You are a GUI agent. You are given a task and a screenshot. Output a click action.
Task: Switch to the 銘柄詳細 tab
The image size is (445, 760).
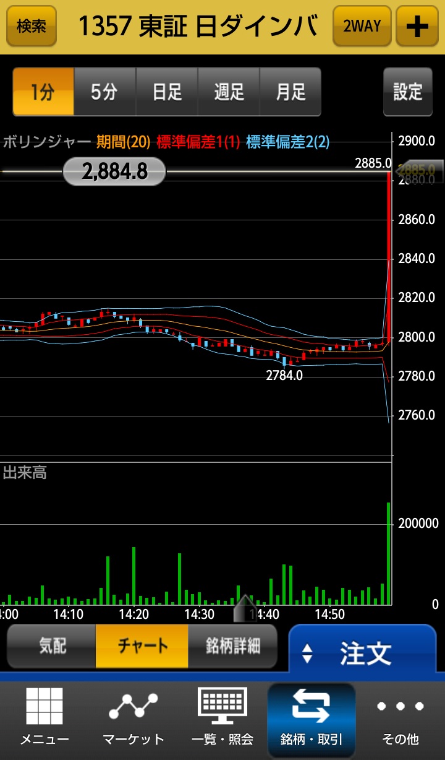[232, 646]
